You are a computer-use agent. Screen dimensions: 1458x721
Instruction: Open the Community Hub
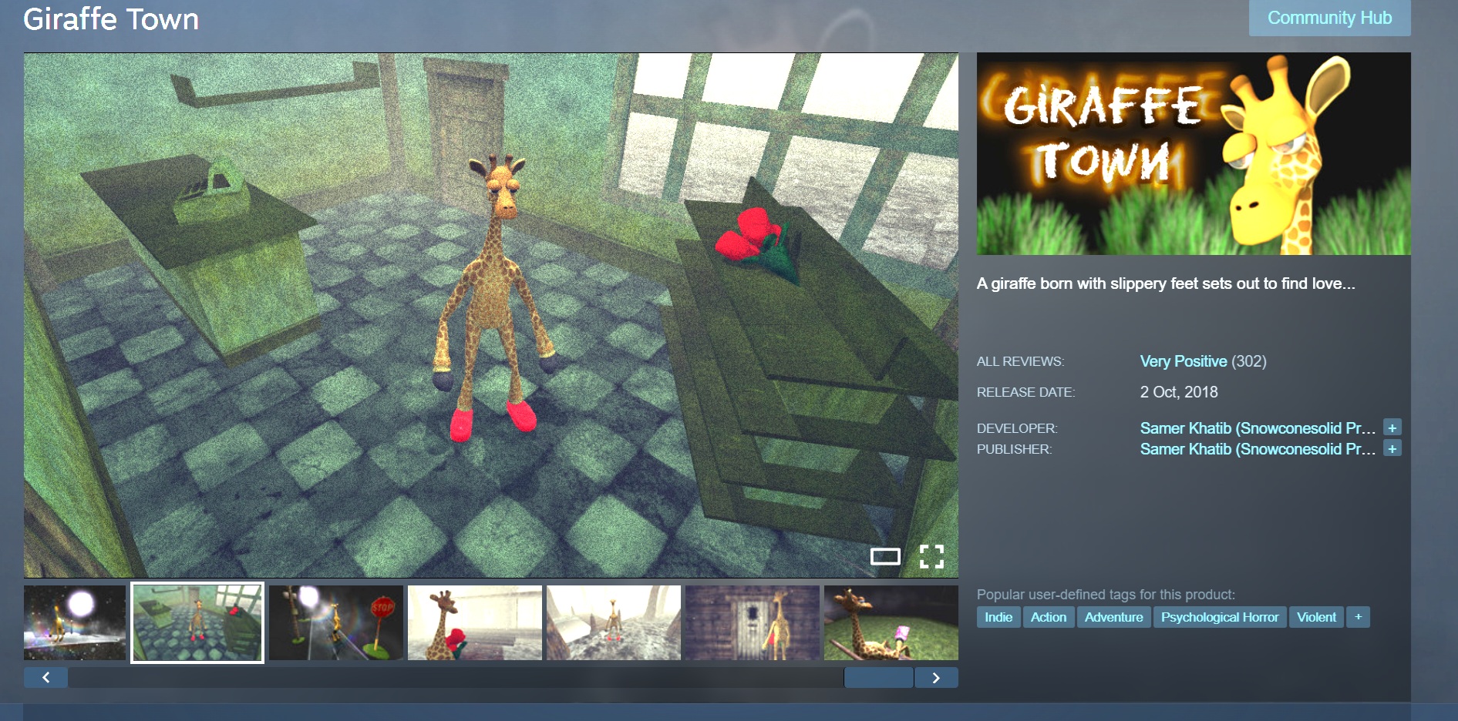(1329, 18)
